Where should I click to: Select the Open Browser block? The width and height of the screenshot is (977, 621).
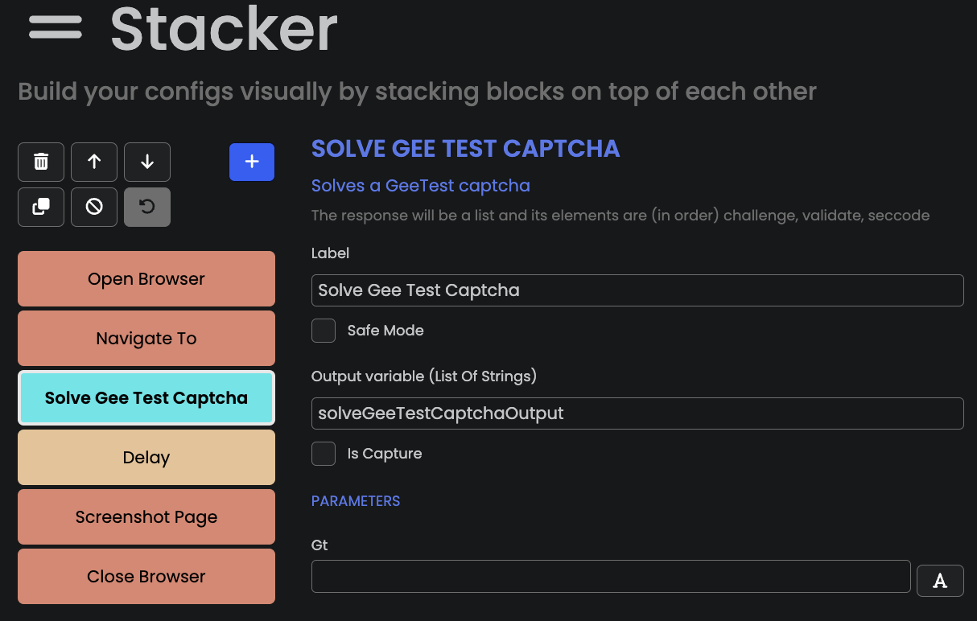[x=146, y=279]
